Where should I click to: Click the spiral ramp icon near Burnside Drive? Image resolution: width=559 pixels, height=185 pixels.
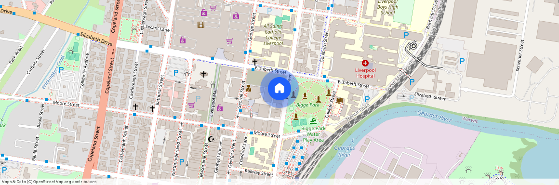click(x=413, y=46)
